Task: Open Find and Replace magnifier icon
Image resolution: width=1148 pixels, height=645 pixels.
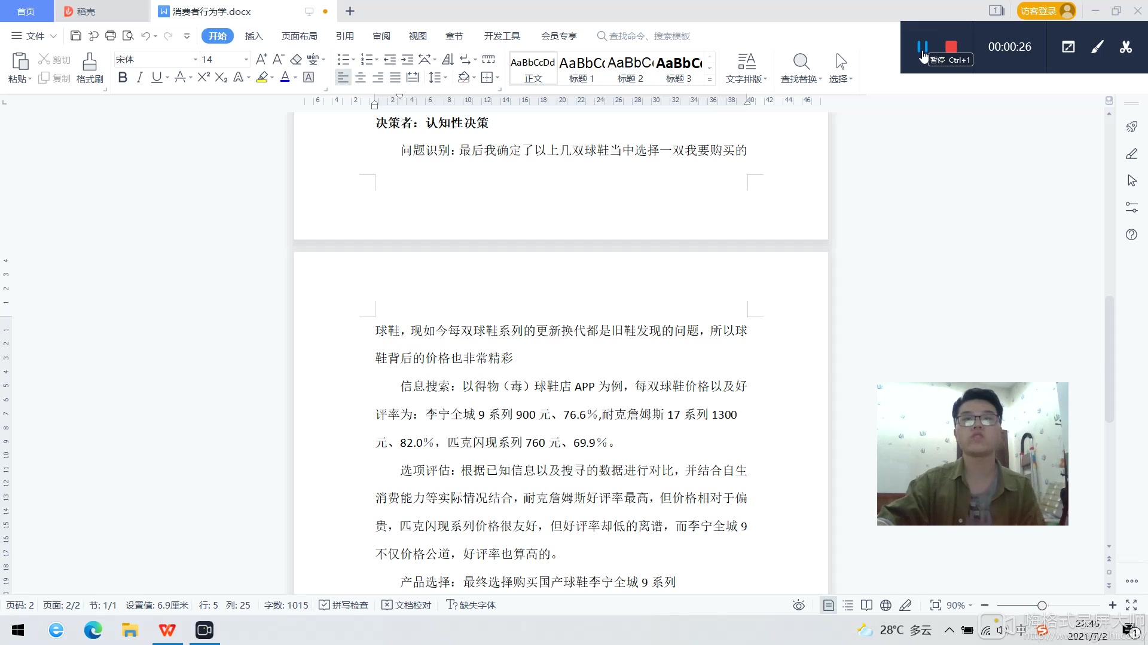Action: point(801,62)
